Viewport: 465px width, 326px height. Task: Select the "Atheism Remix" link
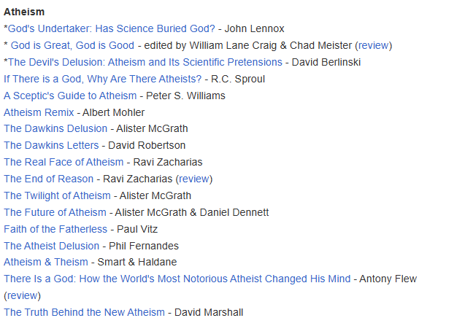tap(39, 112)
